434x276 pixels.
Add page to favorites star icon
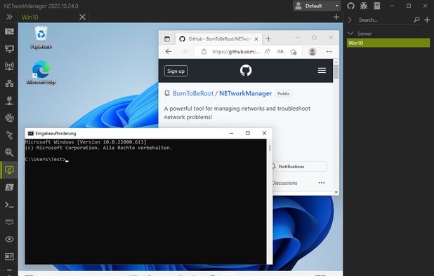click(x=294, y=52)
